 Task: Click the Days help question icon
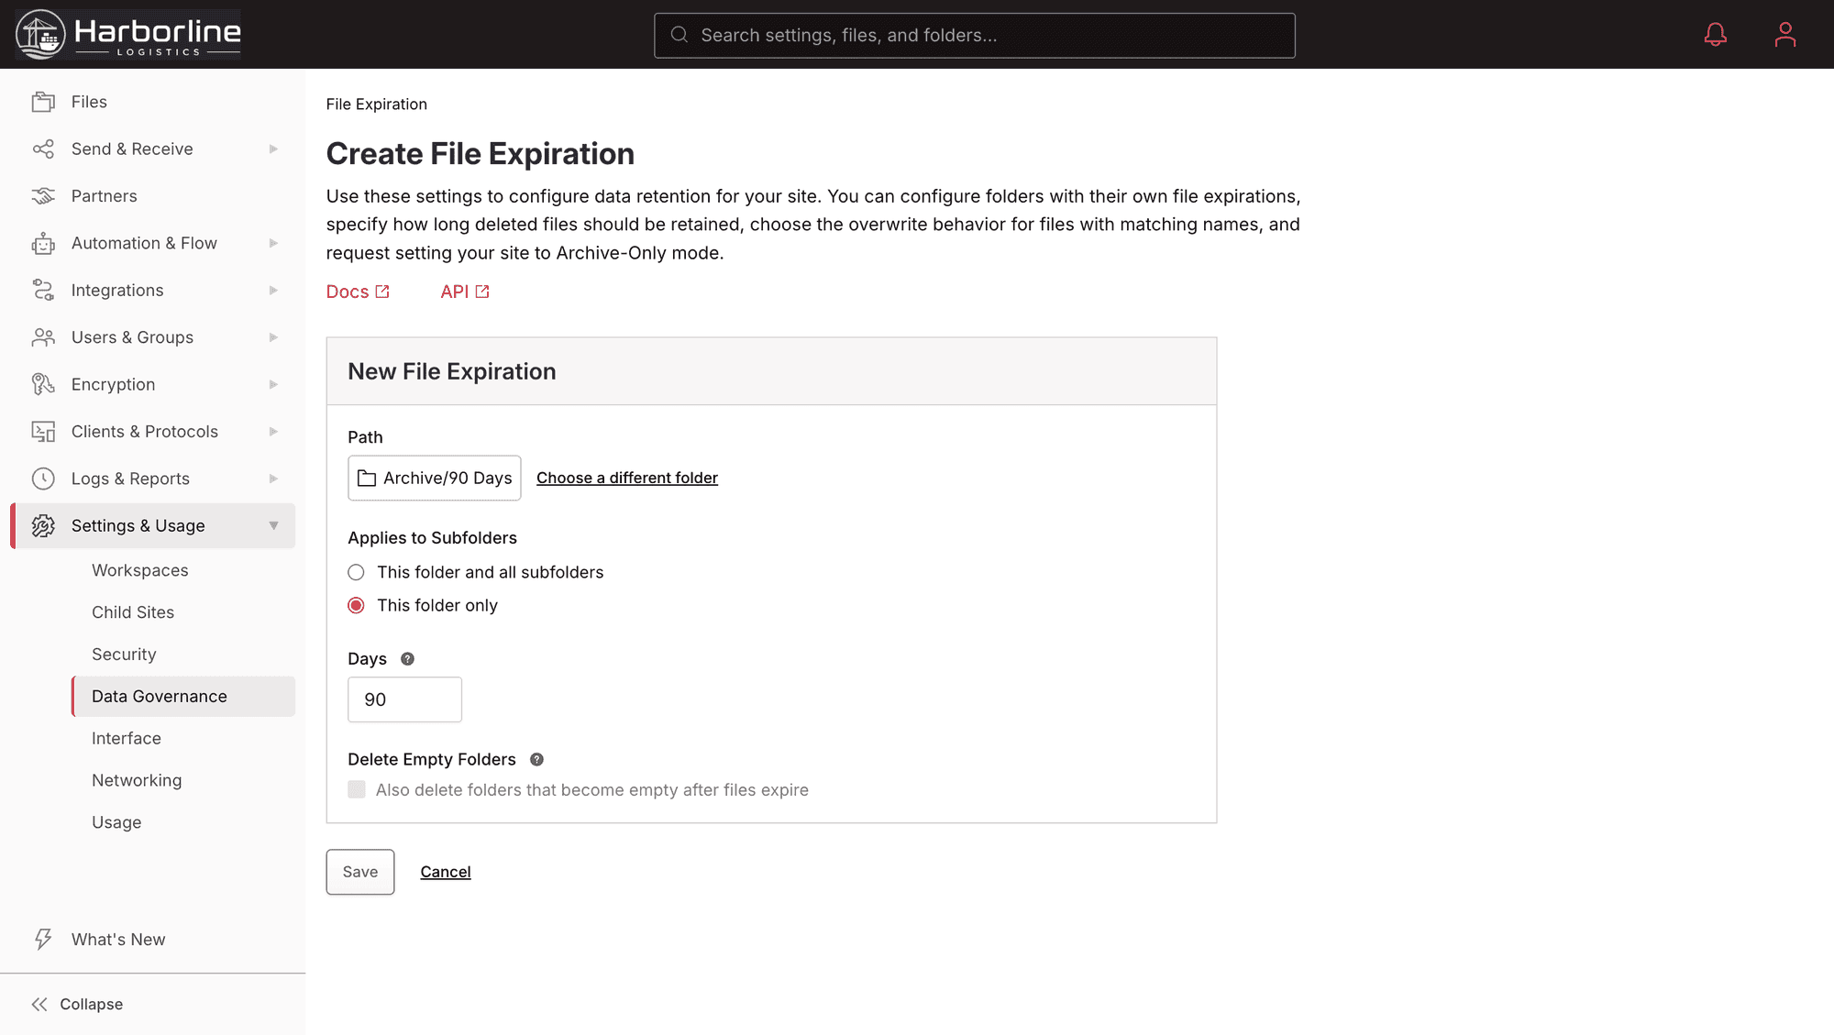(x=408, y=659)
